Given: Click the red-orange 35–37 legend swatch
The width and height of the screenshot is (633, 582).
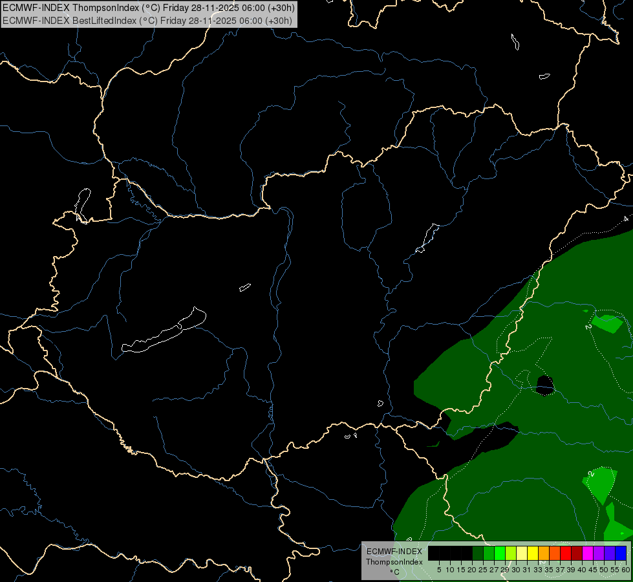Looking at the screenshot, I should tap(555, 554).
